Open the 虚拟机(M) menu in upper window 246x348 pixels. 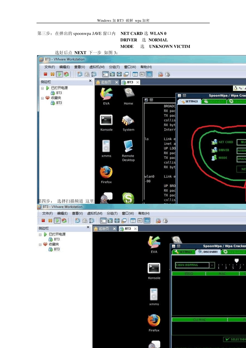click(x=97, y=67)
